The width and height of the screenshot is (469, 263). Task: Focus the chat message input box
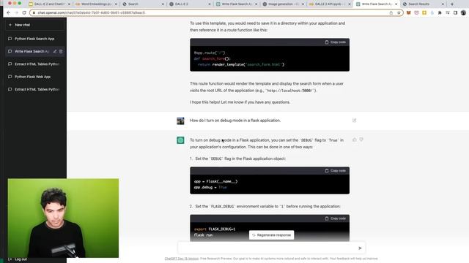267,248
